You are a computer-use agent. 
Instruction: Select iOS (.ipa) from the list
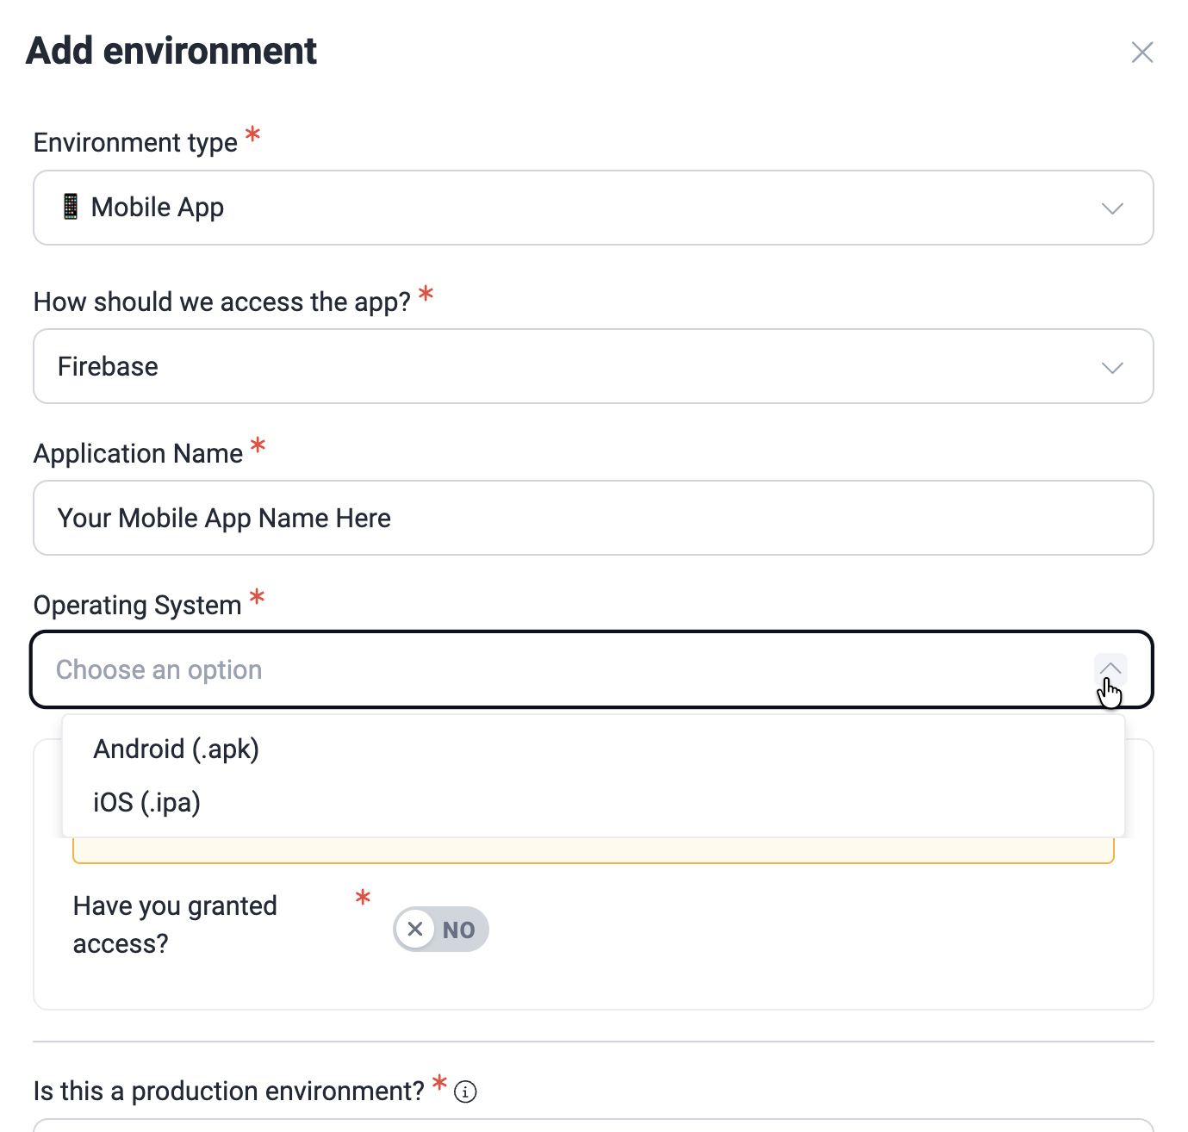click(x=146, y=802)
